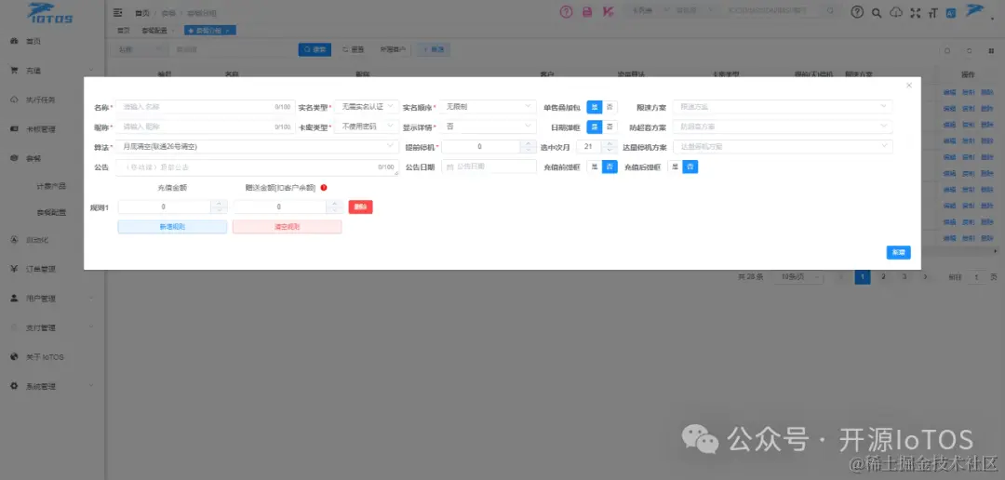Image resolution: width=1005 pixels, height=480 pixels.
Task: Set 充值前弹框 to 是
Action: [x=594, y=167]
